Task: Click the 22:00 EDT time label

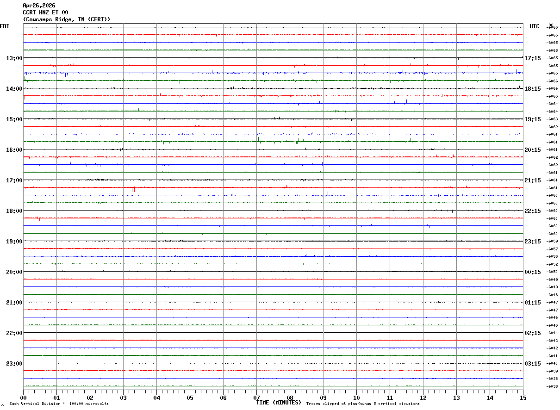Action: [x=14, y=333]
